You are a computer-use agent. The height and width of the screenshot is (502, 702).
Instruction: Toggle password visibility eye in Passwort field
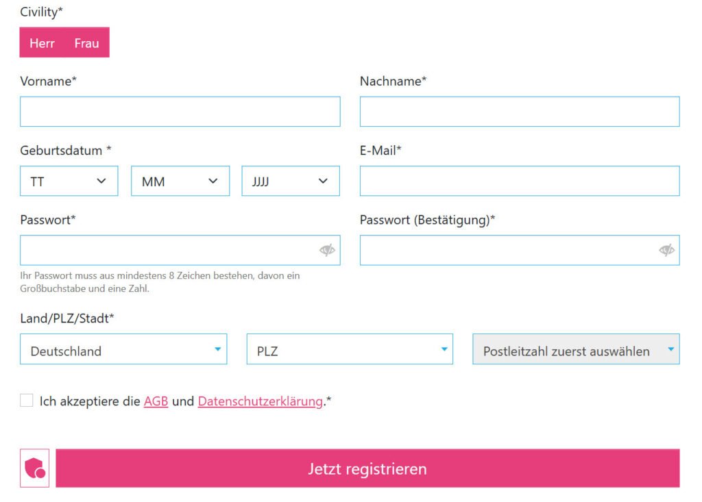click(327, 250)
